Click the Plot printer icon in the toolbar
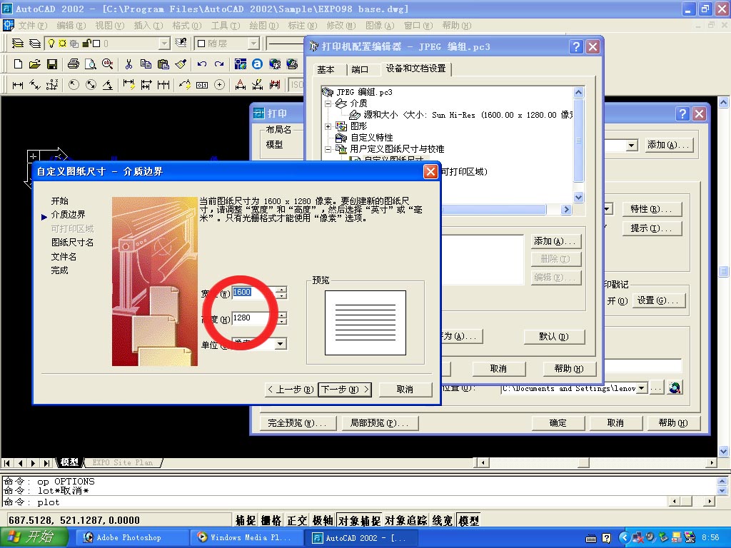 (74, 64)
